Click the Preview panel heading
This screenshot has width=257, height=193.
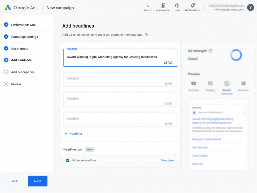[x=194, y=74]
